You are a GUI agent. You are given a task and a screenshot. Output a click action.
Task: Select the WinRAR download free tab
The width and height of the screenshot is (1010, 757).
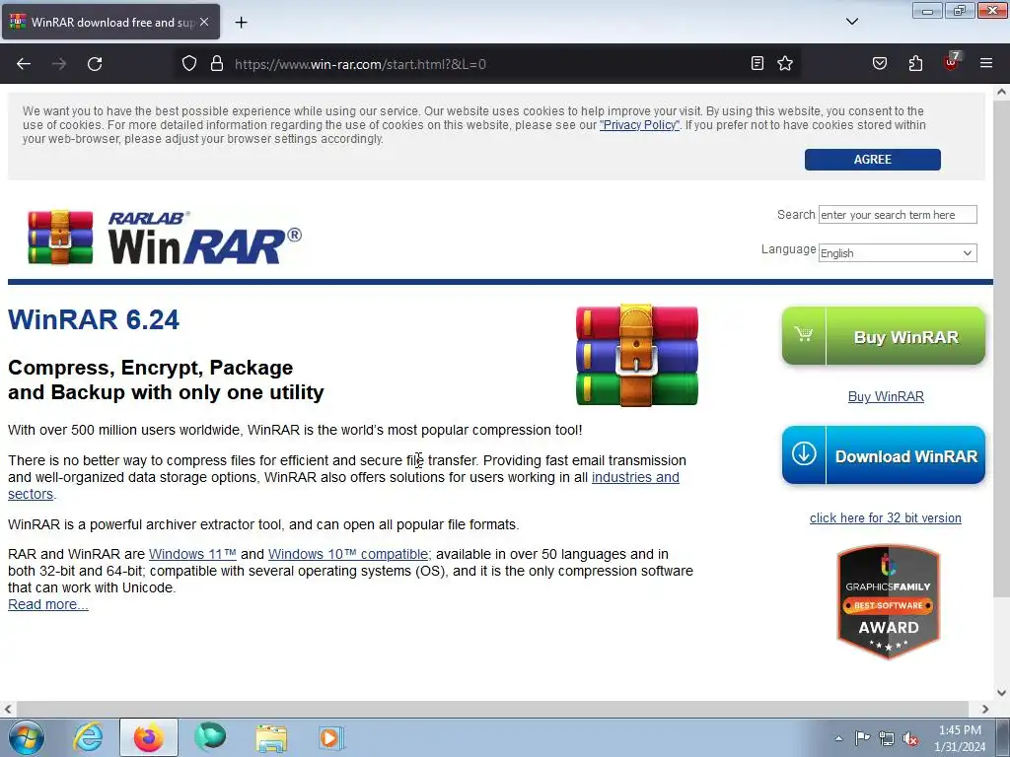110,22
